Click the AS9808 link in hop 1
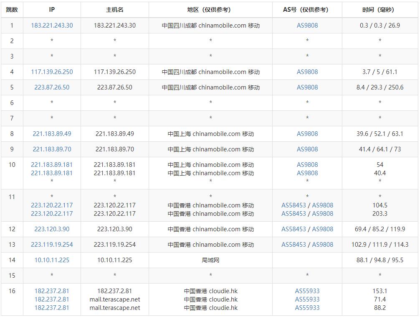This screenshot has height=317, width=420. [307, 26]
